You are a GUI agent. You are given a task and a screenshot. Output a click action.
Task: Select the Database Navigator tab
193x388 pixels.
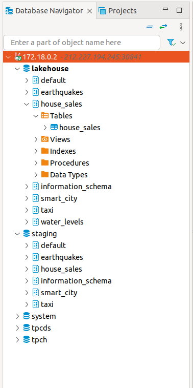coord(49,11)
